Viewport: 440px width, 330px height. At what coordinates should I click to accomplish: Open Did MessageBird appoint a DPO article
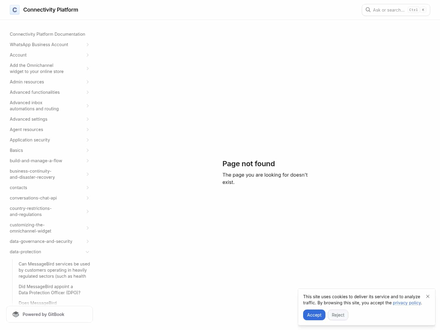click(50, 290)
